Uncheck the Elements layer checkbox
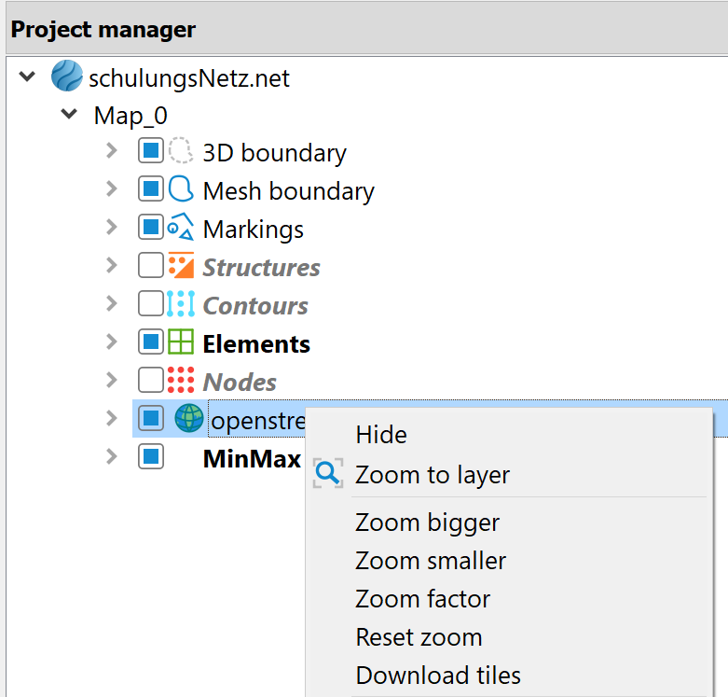The image size is (728, 697). [150, 342]
